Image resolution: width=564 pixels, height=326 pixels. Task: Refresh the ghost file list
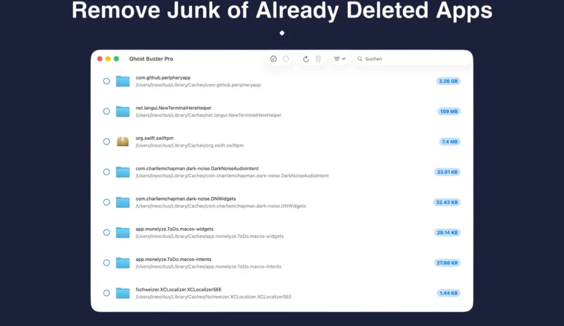(305, 59)
